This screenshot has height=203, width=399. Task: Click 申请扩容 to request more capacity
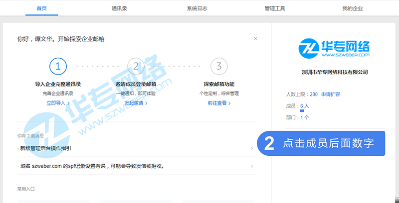point(330,94)
